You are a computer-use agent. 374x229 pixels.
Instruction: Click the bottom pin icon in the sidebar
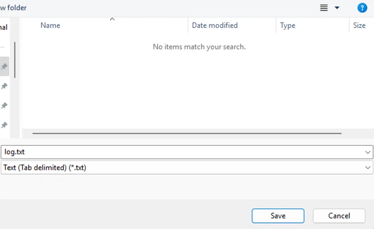coord(4,125)
